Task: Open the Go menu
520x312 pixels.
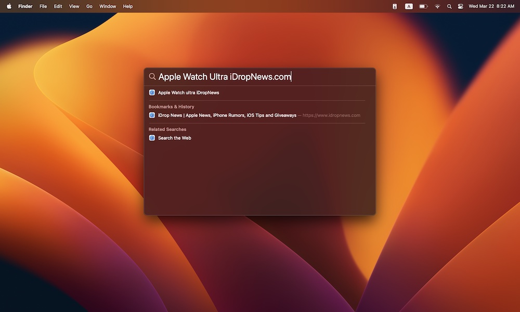Action: point(89,6)
